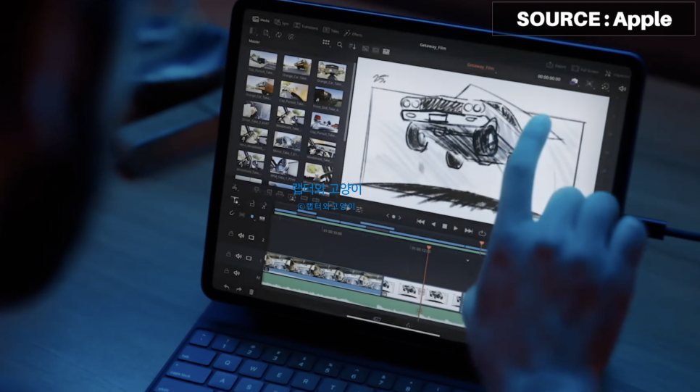Click the 00:00:00:00 timecode field
The height and width of the screenshot is (392, 700).
coord(549,78)
